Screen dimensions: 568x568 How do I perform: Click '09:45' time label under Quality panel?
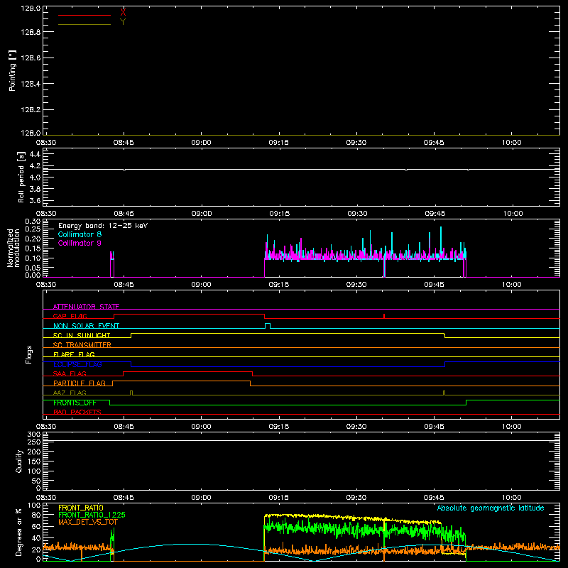pyautogui.click(x=434, y=498)
